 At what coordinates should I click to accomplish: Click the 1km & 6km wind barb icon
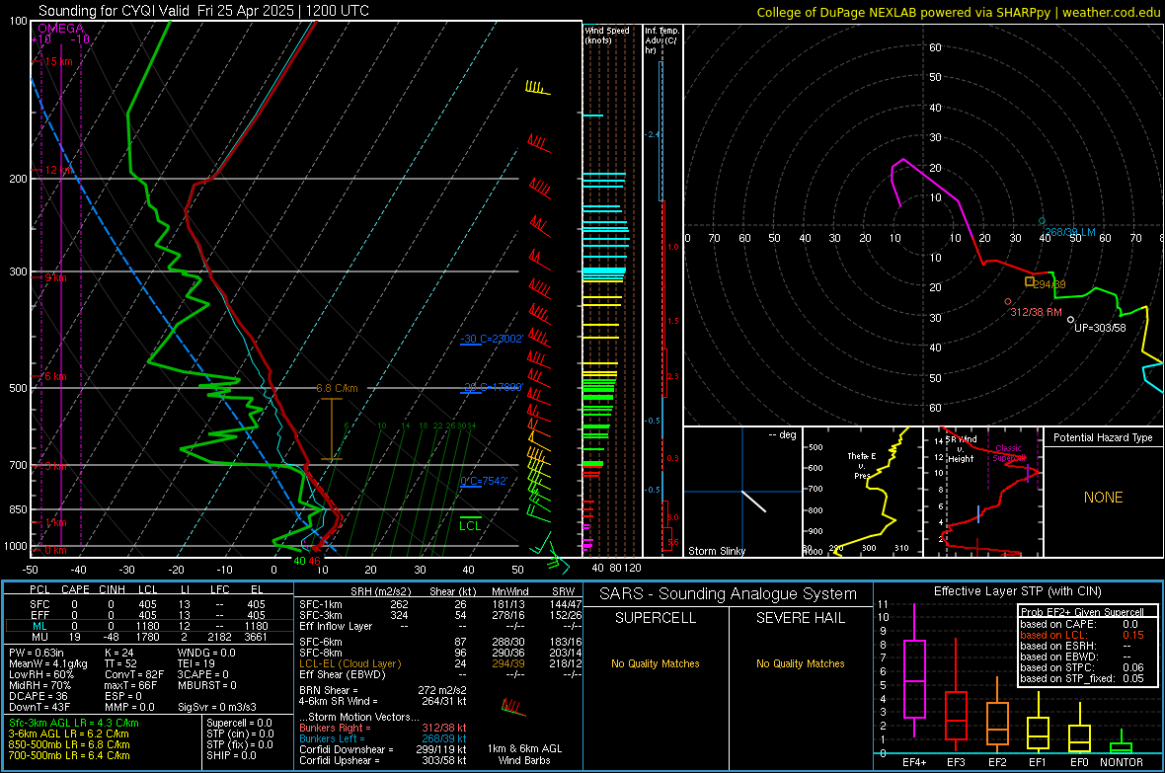click(x=513, y=707)
